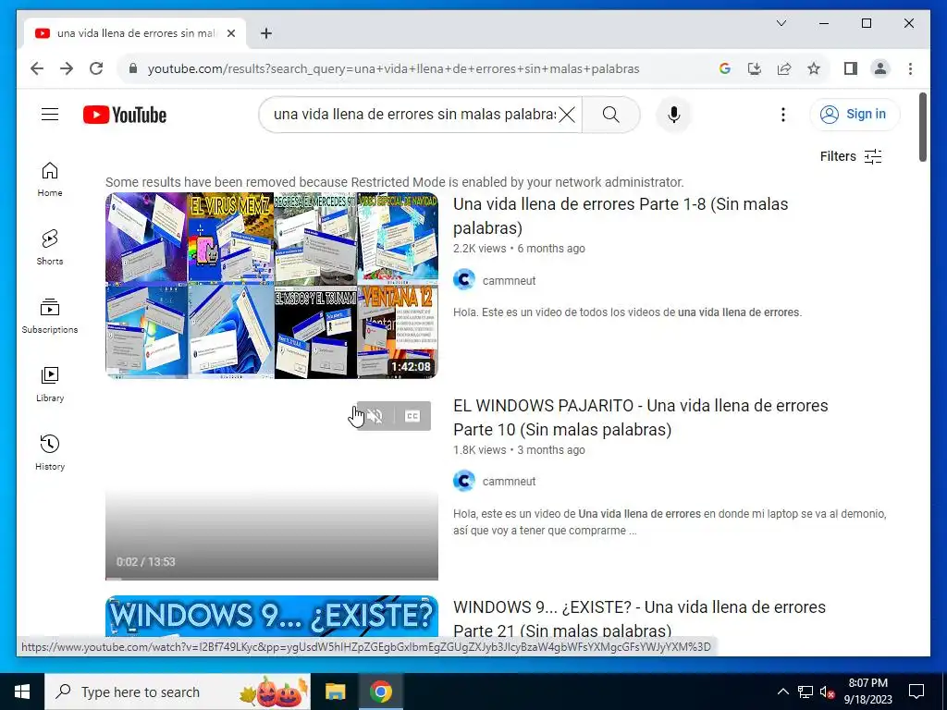Reload the page

[96, 68]
